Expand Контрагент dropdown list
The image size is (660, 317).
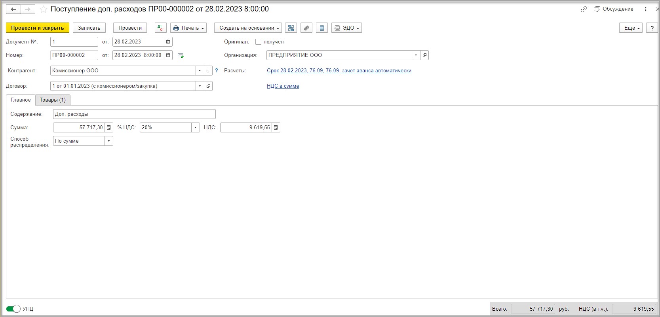[200, 70]
